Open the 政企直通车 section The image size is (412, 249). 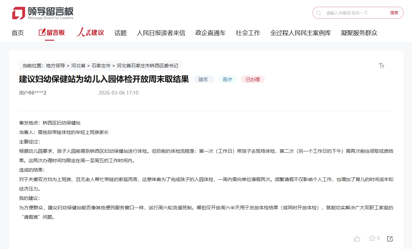[210, 33]
